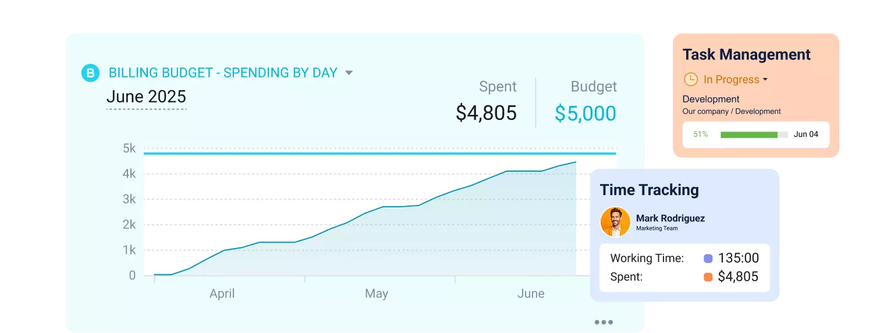Select the June 2025 date picker
The image size is (873, 333).
pos(146,97)
